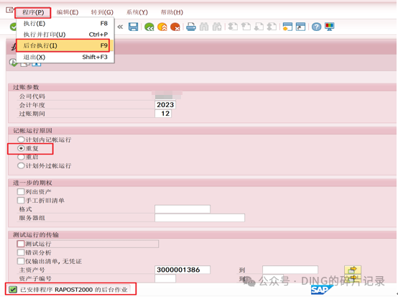Select the 计划内记帐运行 radio button
The width and height of the screenshot is (398, 297).
[x=21, y=140]
